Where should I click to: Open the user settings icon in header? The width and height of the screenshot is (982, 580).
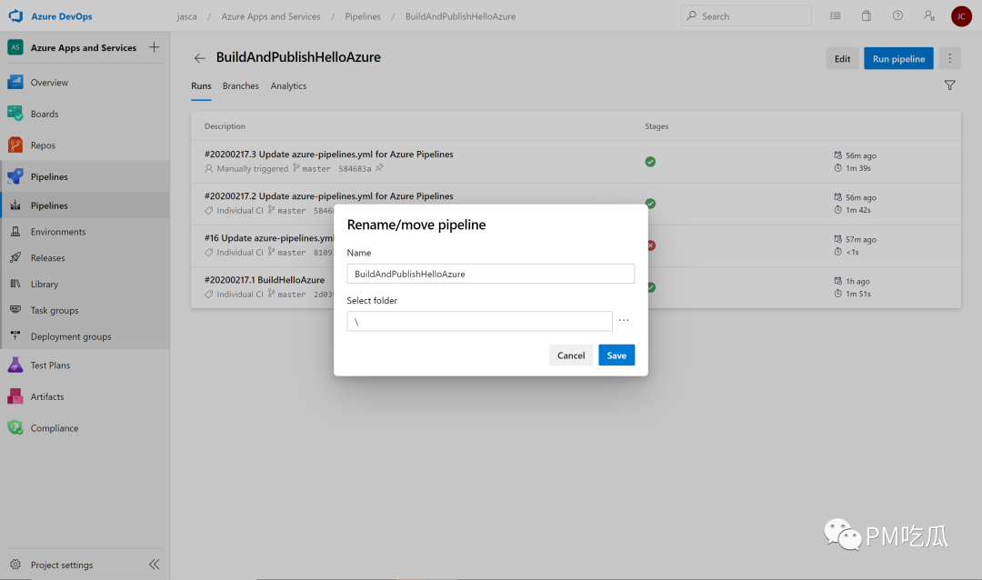[929, 15]
